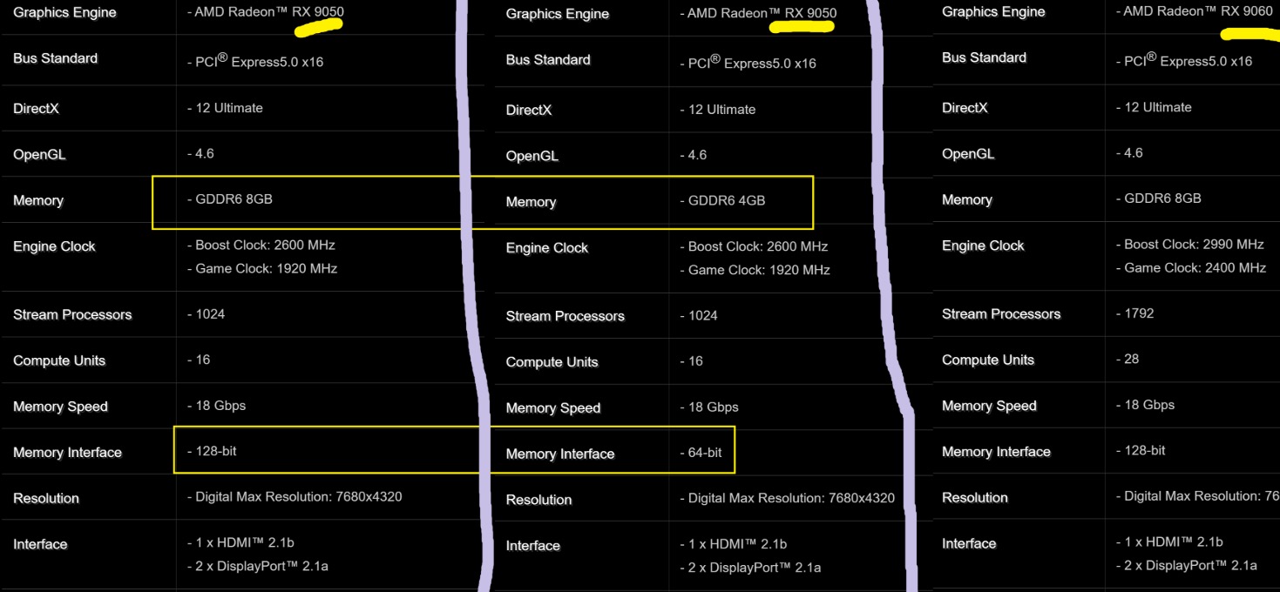Click "Game Clock: 1920 MHz" in the 8GB RX 9050 table
Viewport: 1280px width, 592px height.
tap(266, 268)
